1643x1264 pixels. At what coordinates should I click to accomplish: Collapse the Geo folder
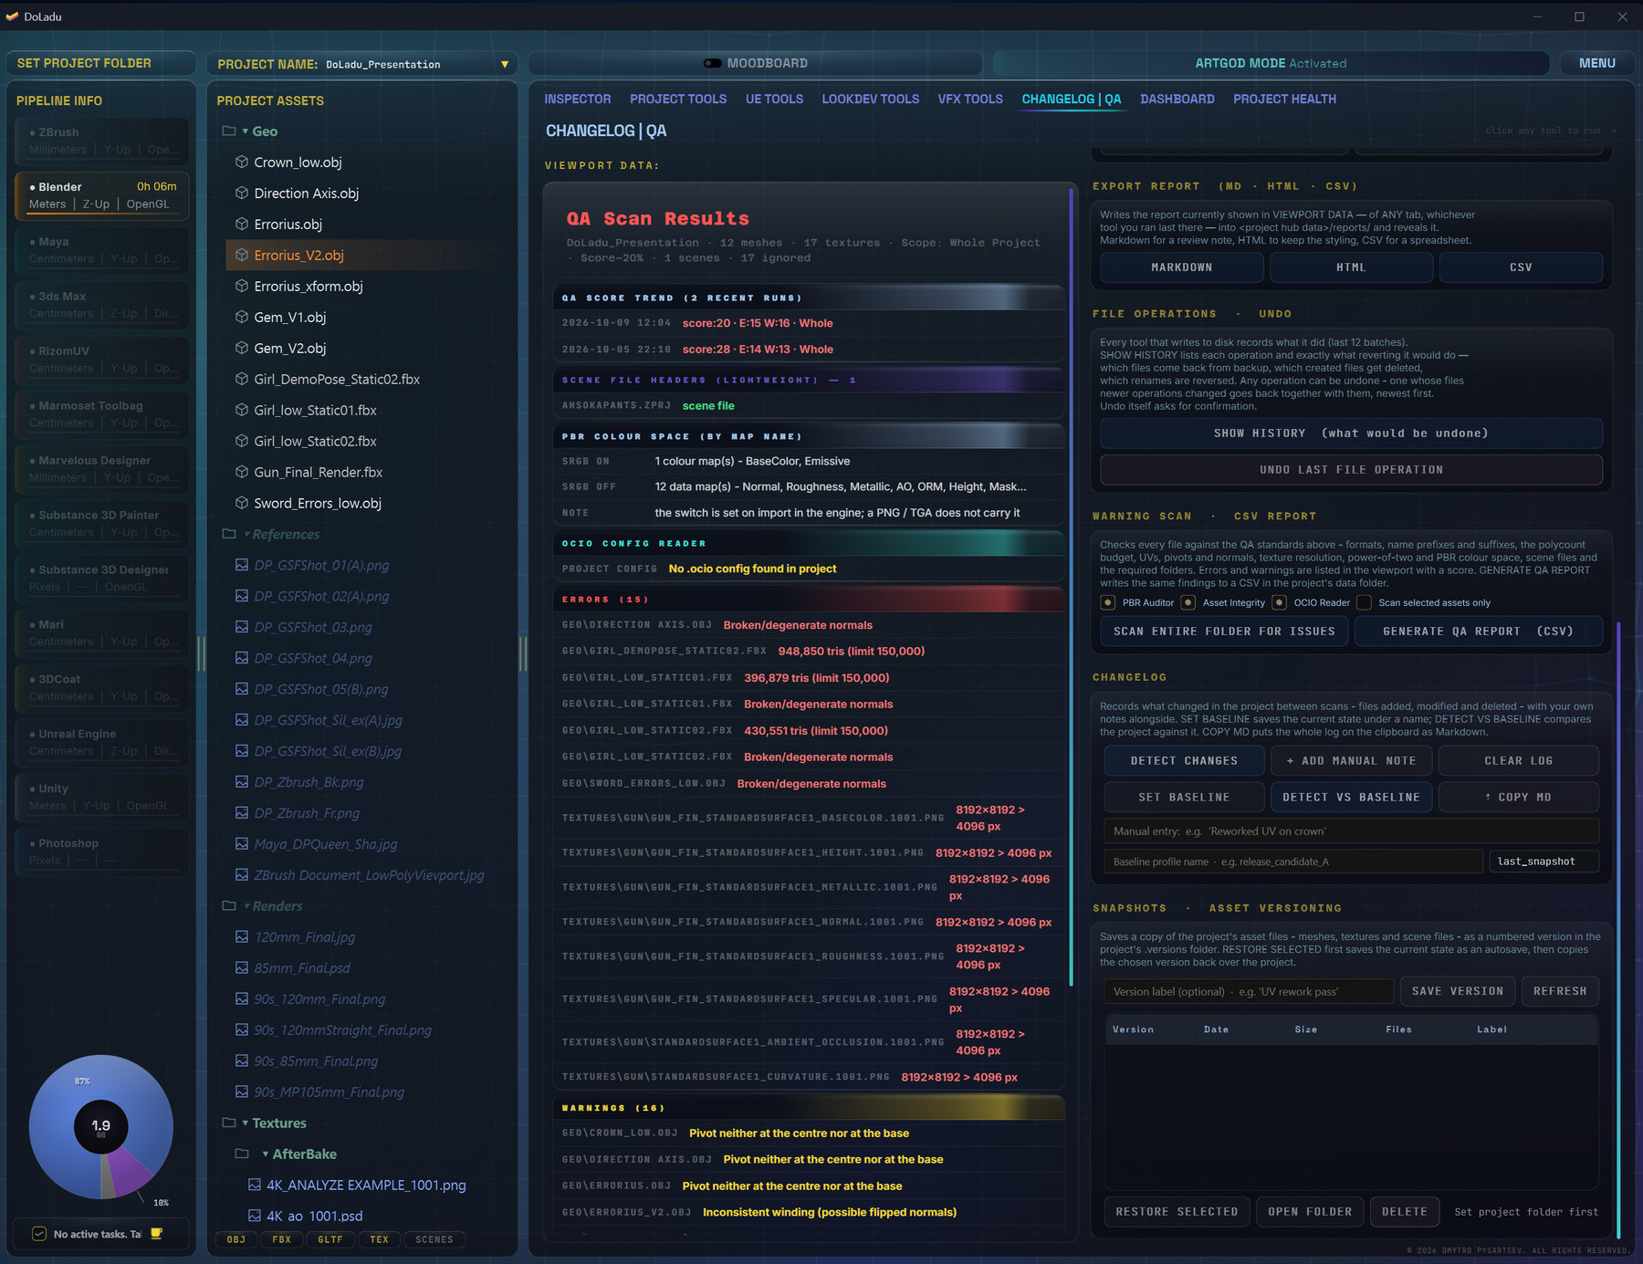(246, 131)
